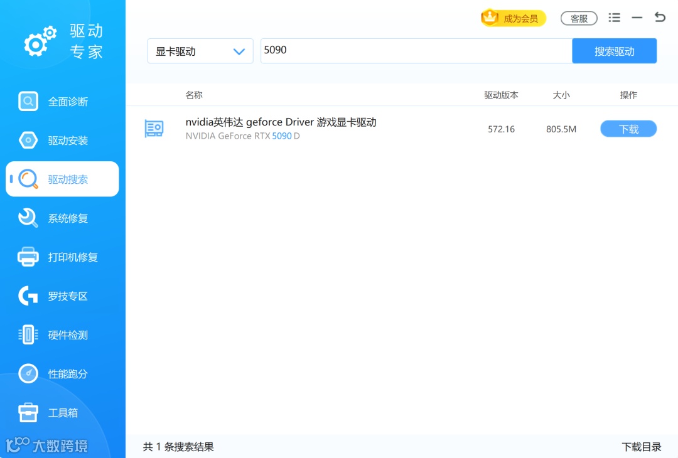Click the crown icon on 成为会员
The image size is (678, 458).
tap(490, 18)
